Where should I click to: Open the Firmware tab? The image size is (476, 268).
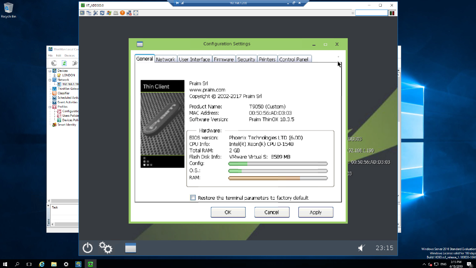pos(224,59)
